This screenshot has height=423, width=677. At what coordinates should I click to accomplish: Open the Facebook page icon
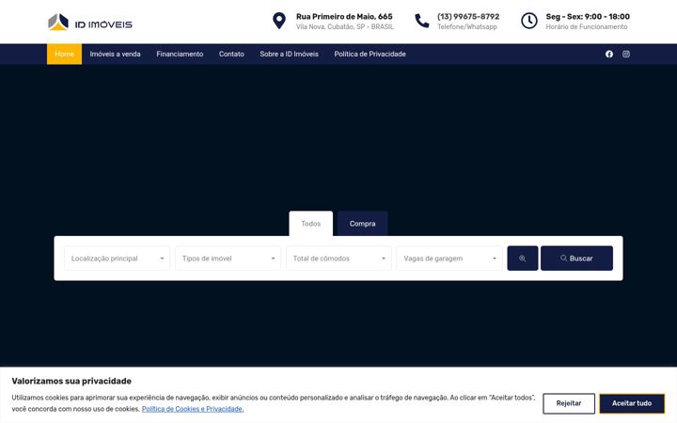click(x=608, y=54)
